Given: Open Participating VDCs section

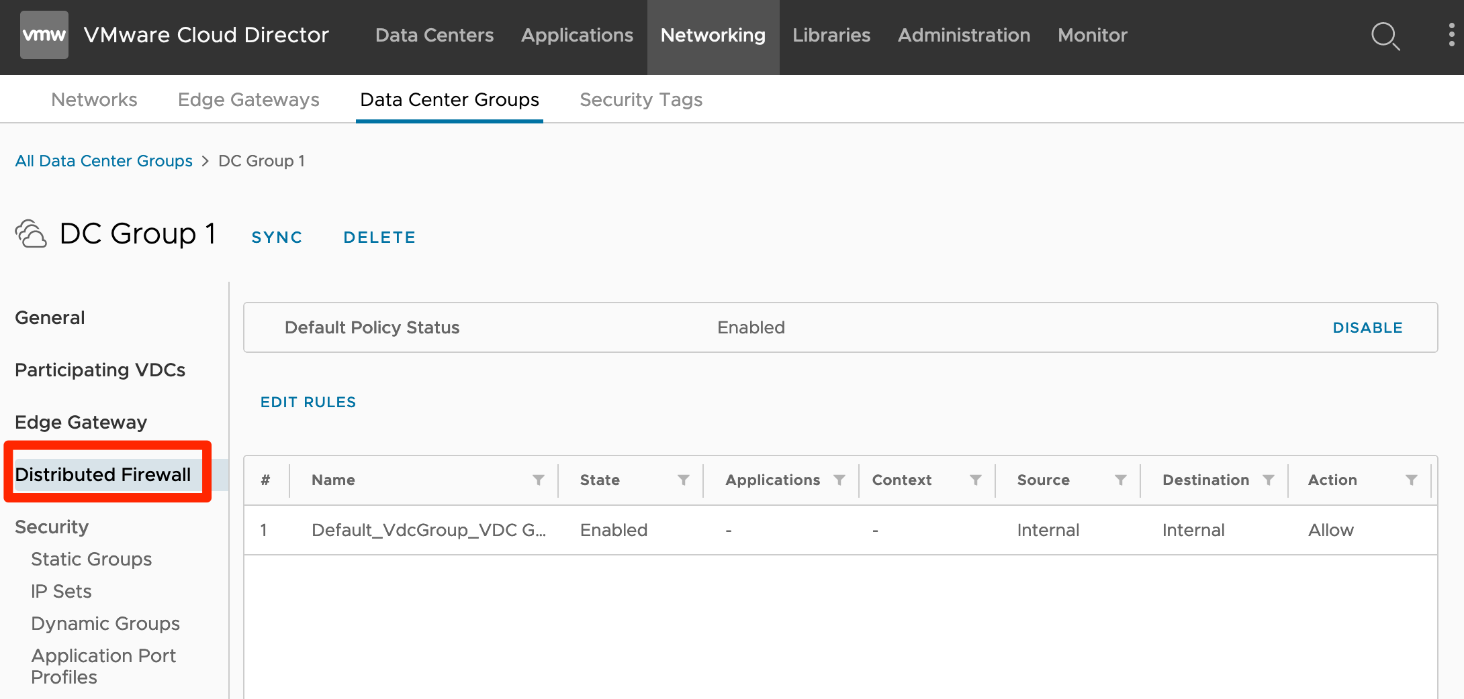Looking at the screenshot, I should [100, 370].
